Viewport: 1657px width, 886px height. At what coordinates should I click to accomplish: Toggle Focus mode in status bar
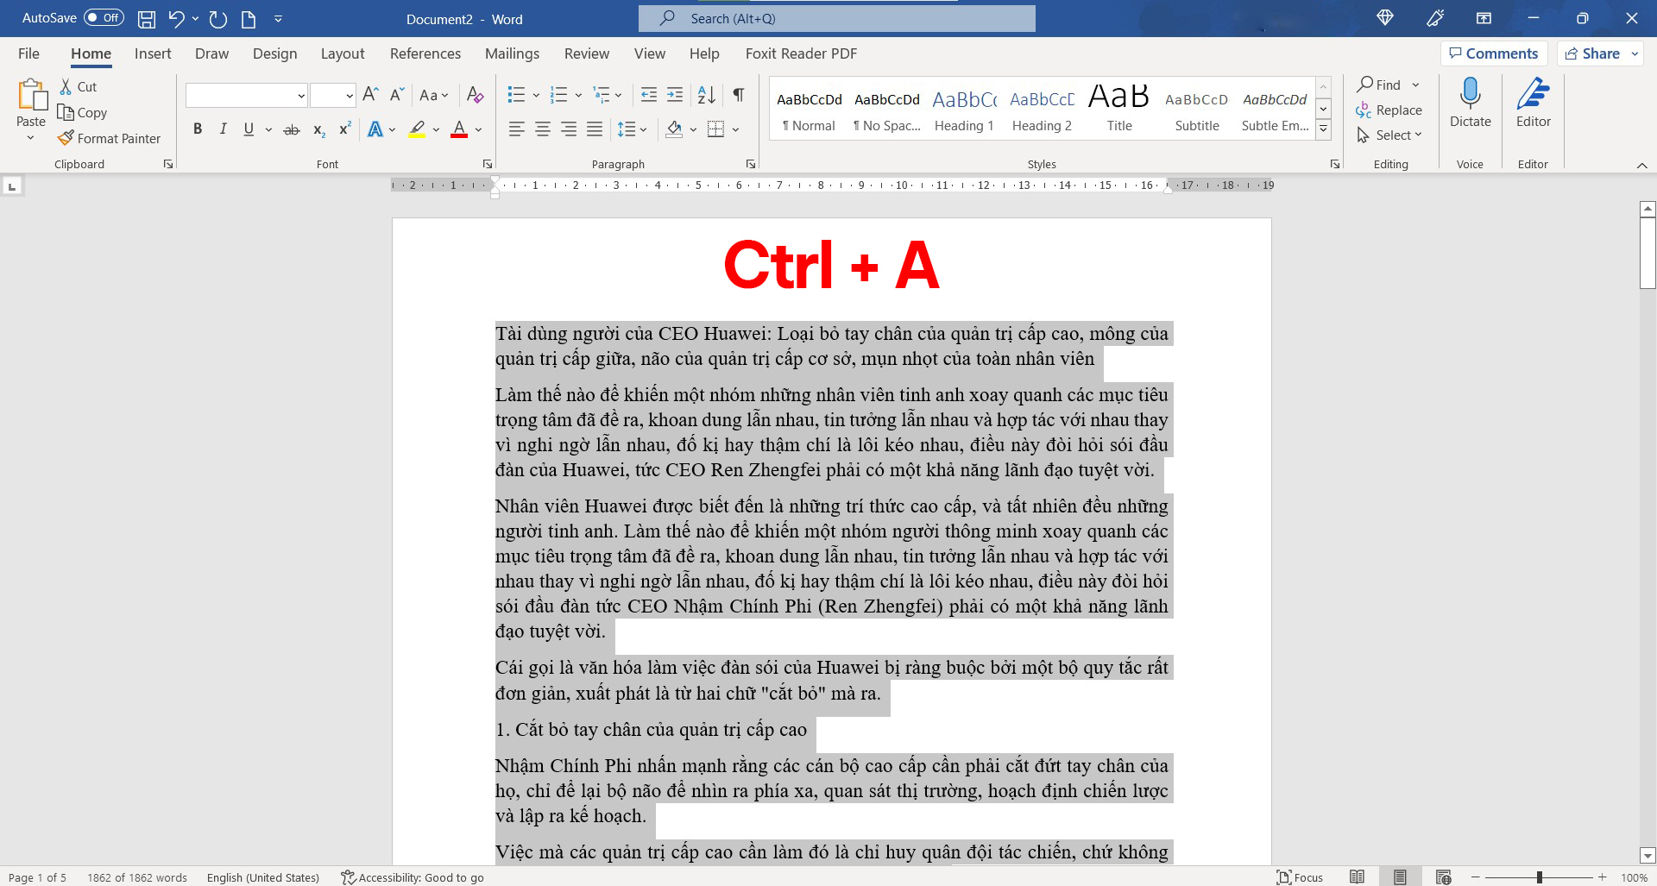[1300, 877]
